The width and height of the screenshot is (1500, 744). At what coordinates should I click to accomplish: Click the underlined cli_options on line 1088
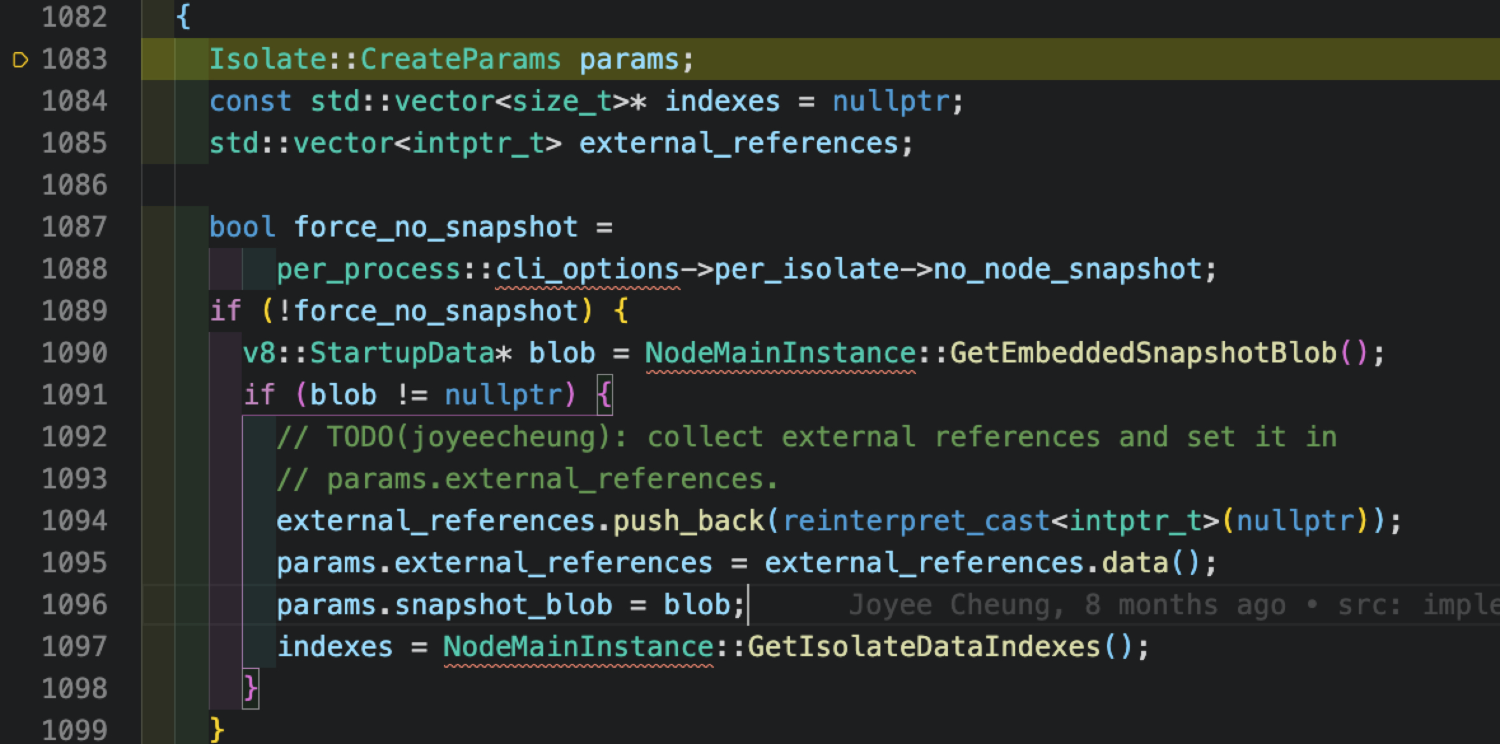587,270
